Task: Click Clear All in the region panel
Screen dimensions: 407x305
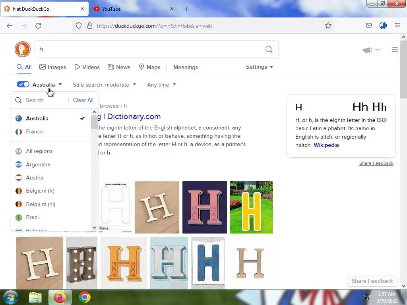Action: 83,100
